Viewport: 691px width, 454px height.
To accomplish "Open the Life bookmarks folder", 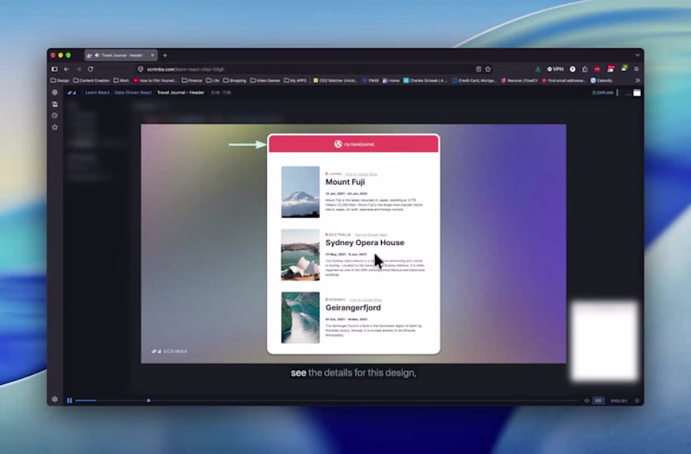I will point(212,80).
